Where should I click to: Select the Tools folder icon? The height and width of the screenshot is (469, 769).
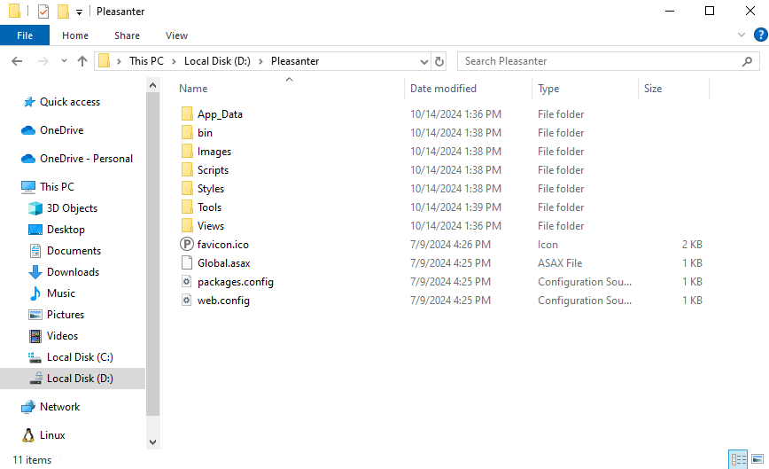(x=187, y=207)
